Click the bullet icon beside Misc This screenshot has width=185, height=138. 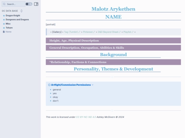point(4,24)
